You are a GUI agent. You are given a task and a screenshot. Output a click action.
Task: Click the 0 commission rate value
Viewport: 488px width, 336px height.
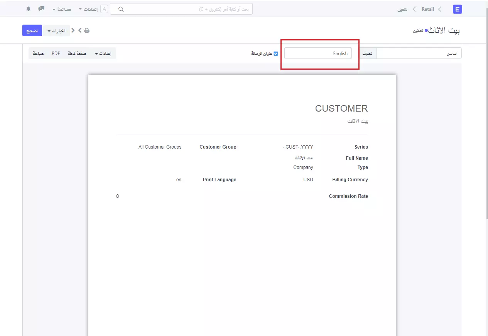pos(118,196)
